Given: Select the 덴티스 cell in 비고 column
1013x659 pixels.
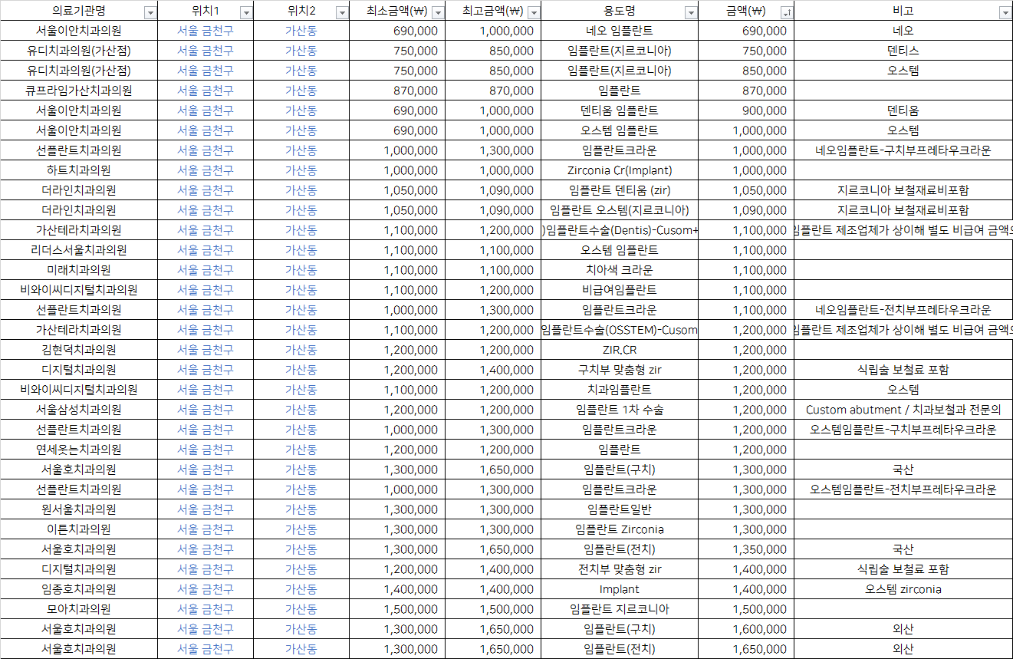Looking at the screenshot, I should click(903, 51).
